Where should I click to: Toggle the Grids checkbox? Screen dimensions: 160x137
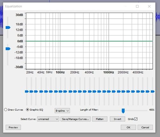point(136,119)
